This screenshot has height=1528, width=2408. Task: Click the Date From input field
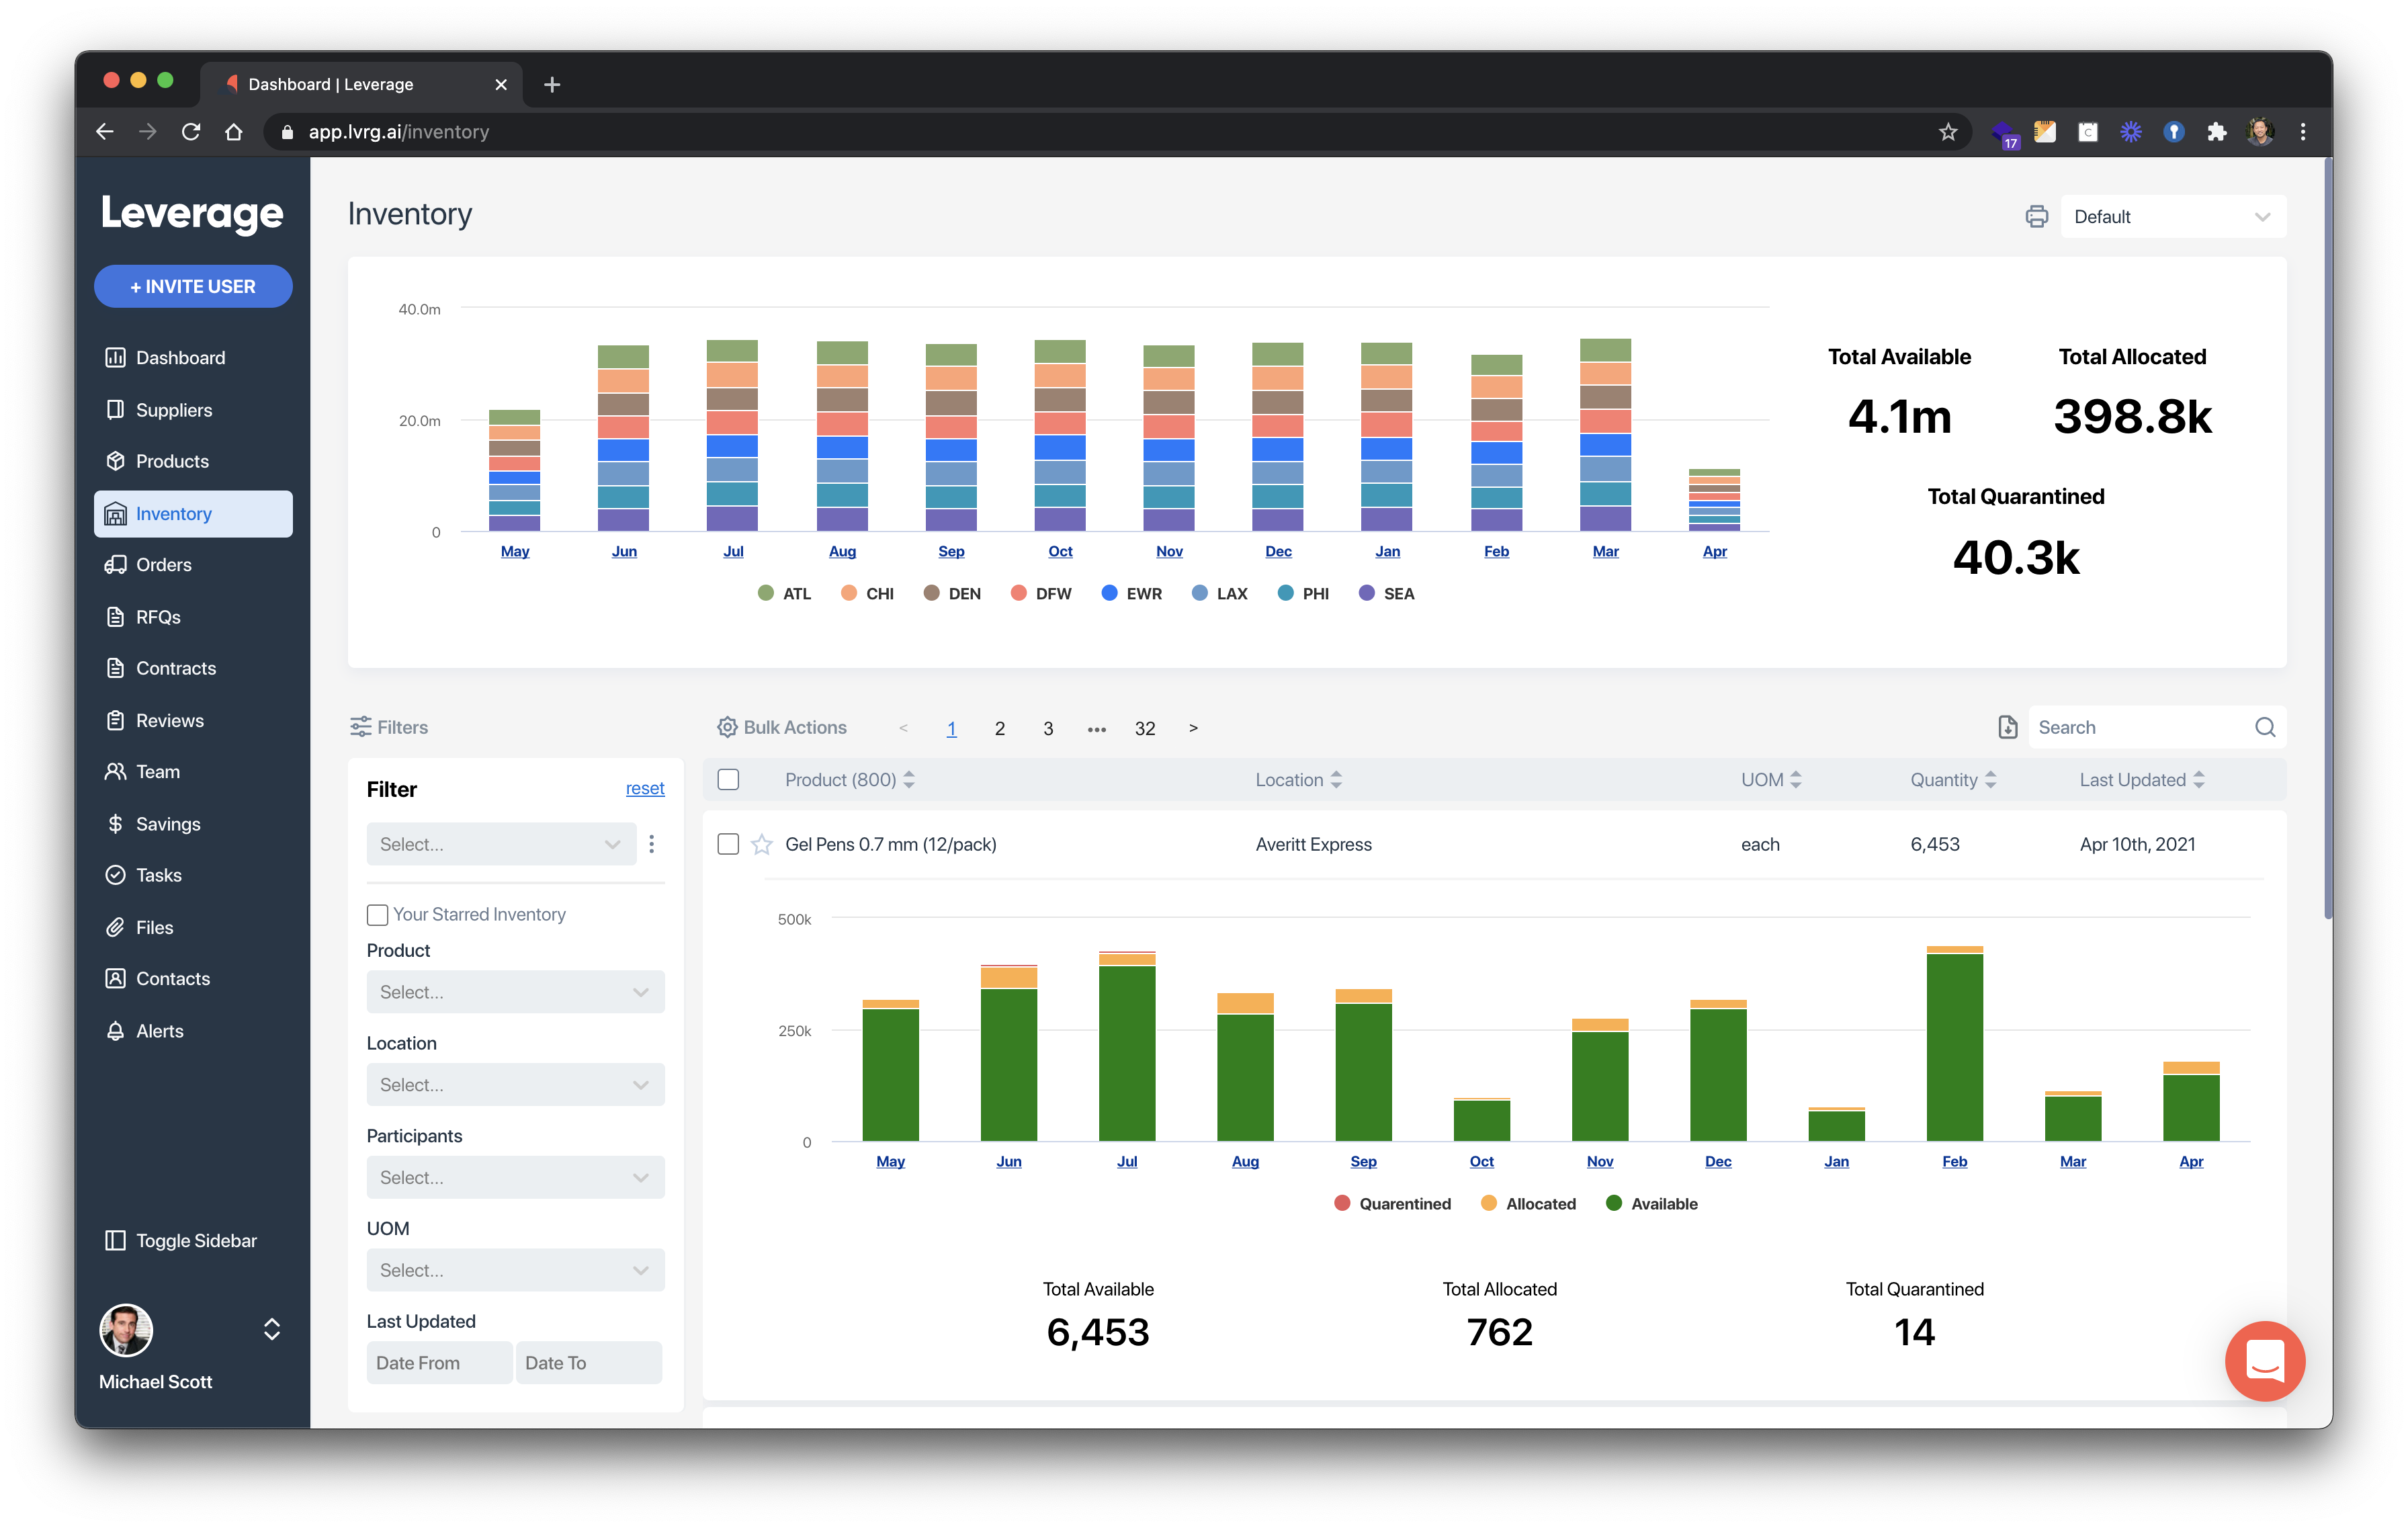pyautogui.click(x=439, y=1363)
